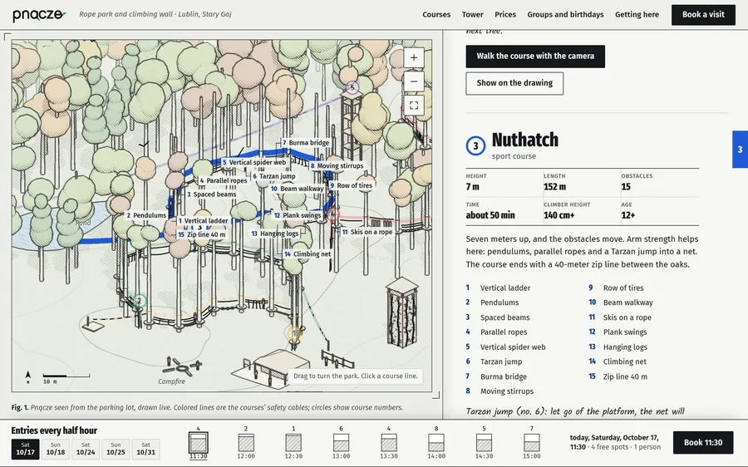This screenshot has height=467, width=748.
Task: Pick the 12:30 entry slot
Action: click(x=293, y=443)
